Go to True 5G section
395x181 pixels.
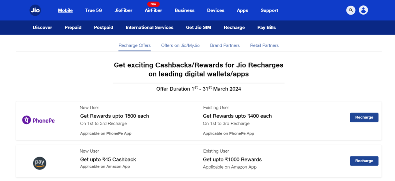94,10
